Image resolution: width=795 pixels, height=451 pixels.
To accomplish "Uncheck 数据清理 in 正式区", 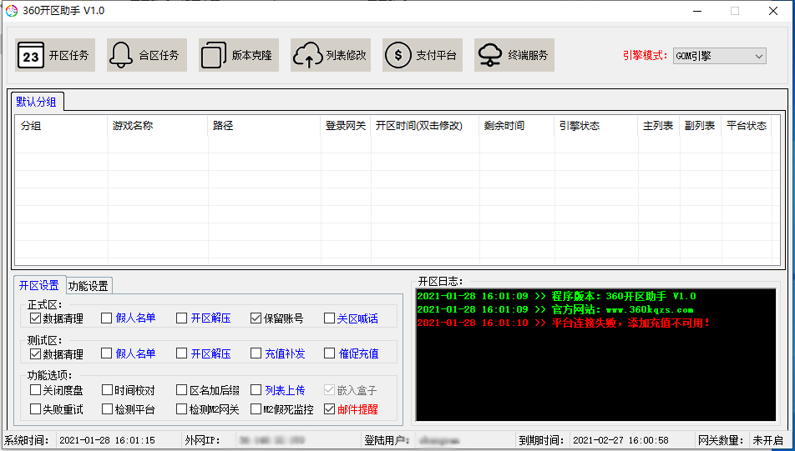I will 35,318.
